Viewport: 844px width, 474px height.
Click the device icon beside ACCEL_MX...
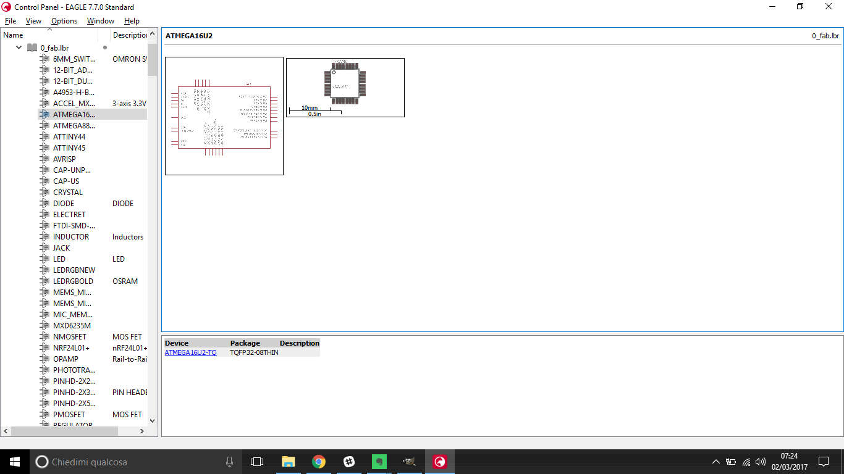click(x=44, y=103)
